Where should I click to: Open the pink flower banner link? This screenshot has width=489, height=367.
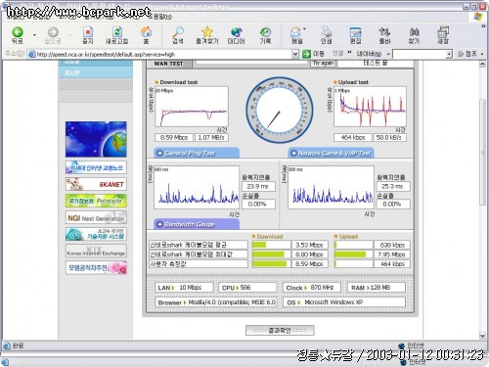[x=96, y=267]
